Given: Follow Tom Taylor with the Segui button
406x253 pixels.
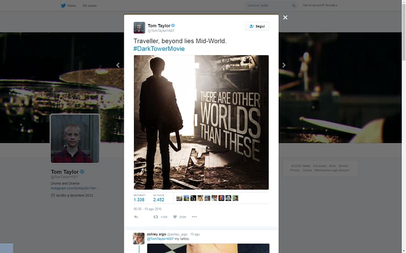Looking at the screenshot, I should click(257, 26).
